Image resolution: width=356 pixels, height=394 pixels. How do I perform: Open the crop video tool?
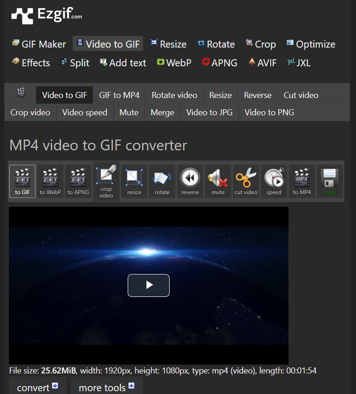106,181
